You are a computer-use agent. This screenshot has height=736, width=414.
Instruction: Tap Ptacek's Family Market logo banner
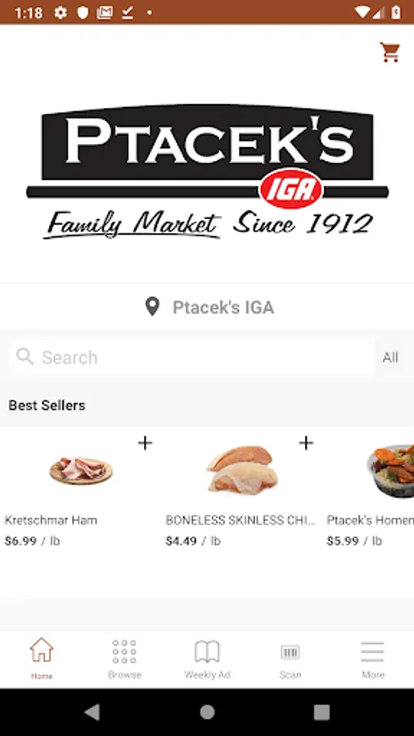click(207, 172)
